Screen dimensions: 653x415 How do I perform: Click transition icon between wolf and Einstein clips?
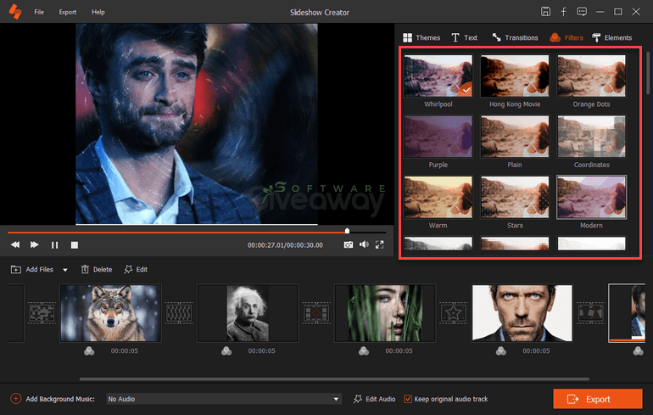(x=177, y=312)
